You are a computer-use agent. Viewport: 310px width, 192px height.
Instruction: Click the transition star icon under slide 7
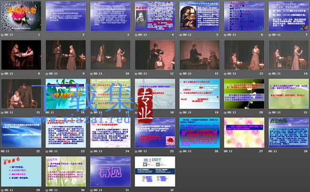click(x=270, y=35)
